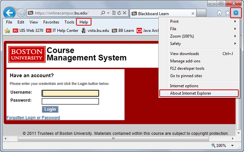Click the browser Back arrow button

[x=9, y=13]
